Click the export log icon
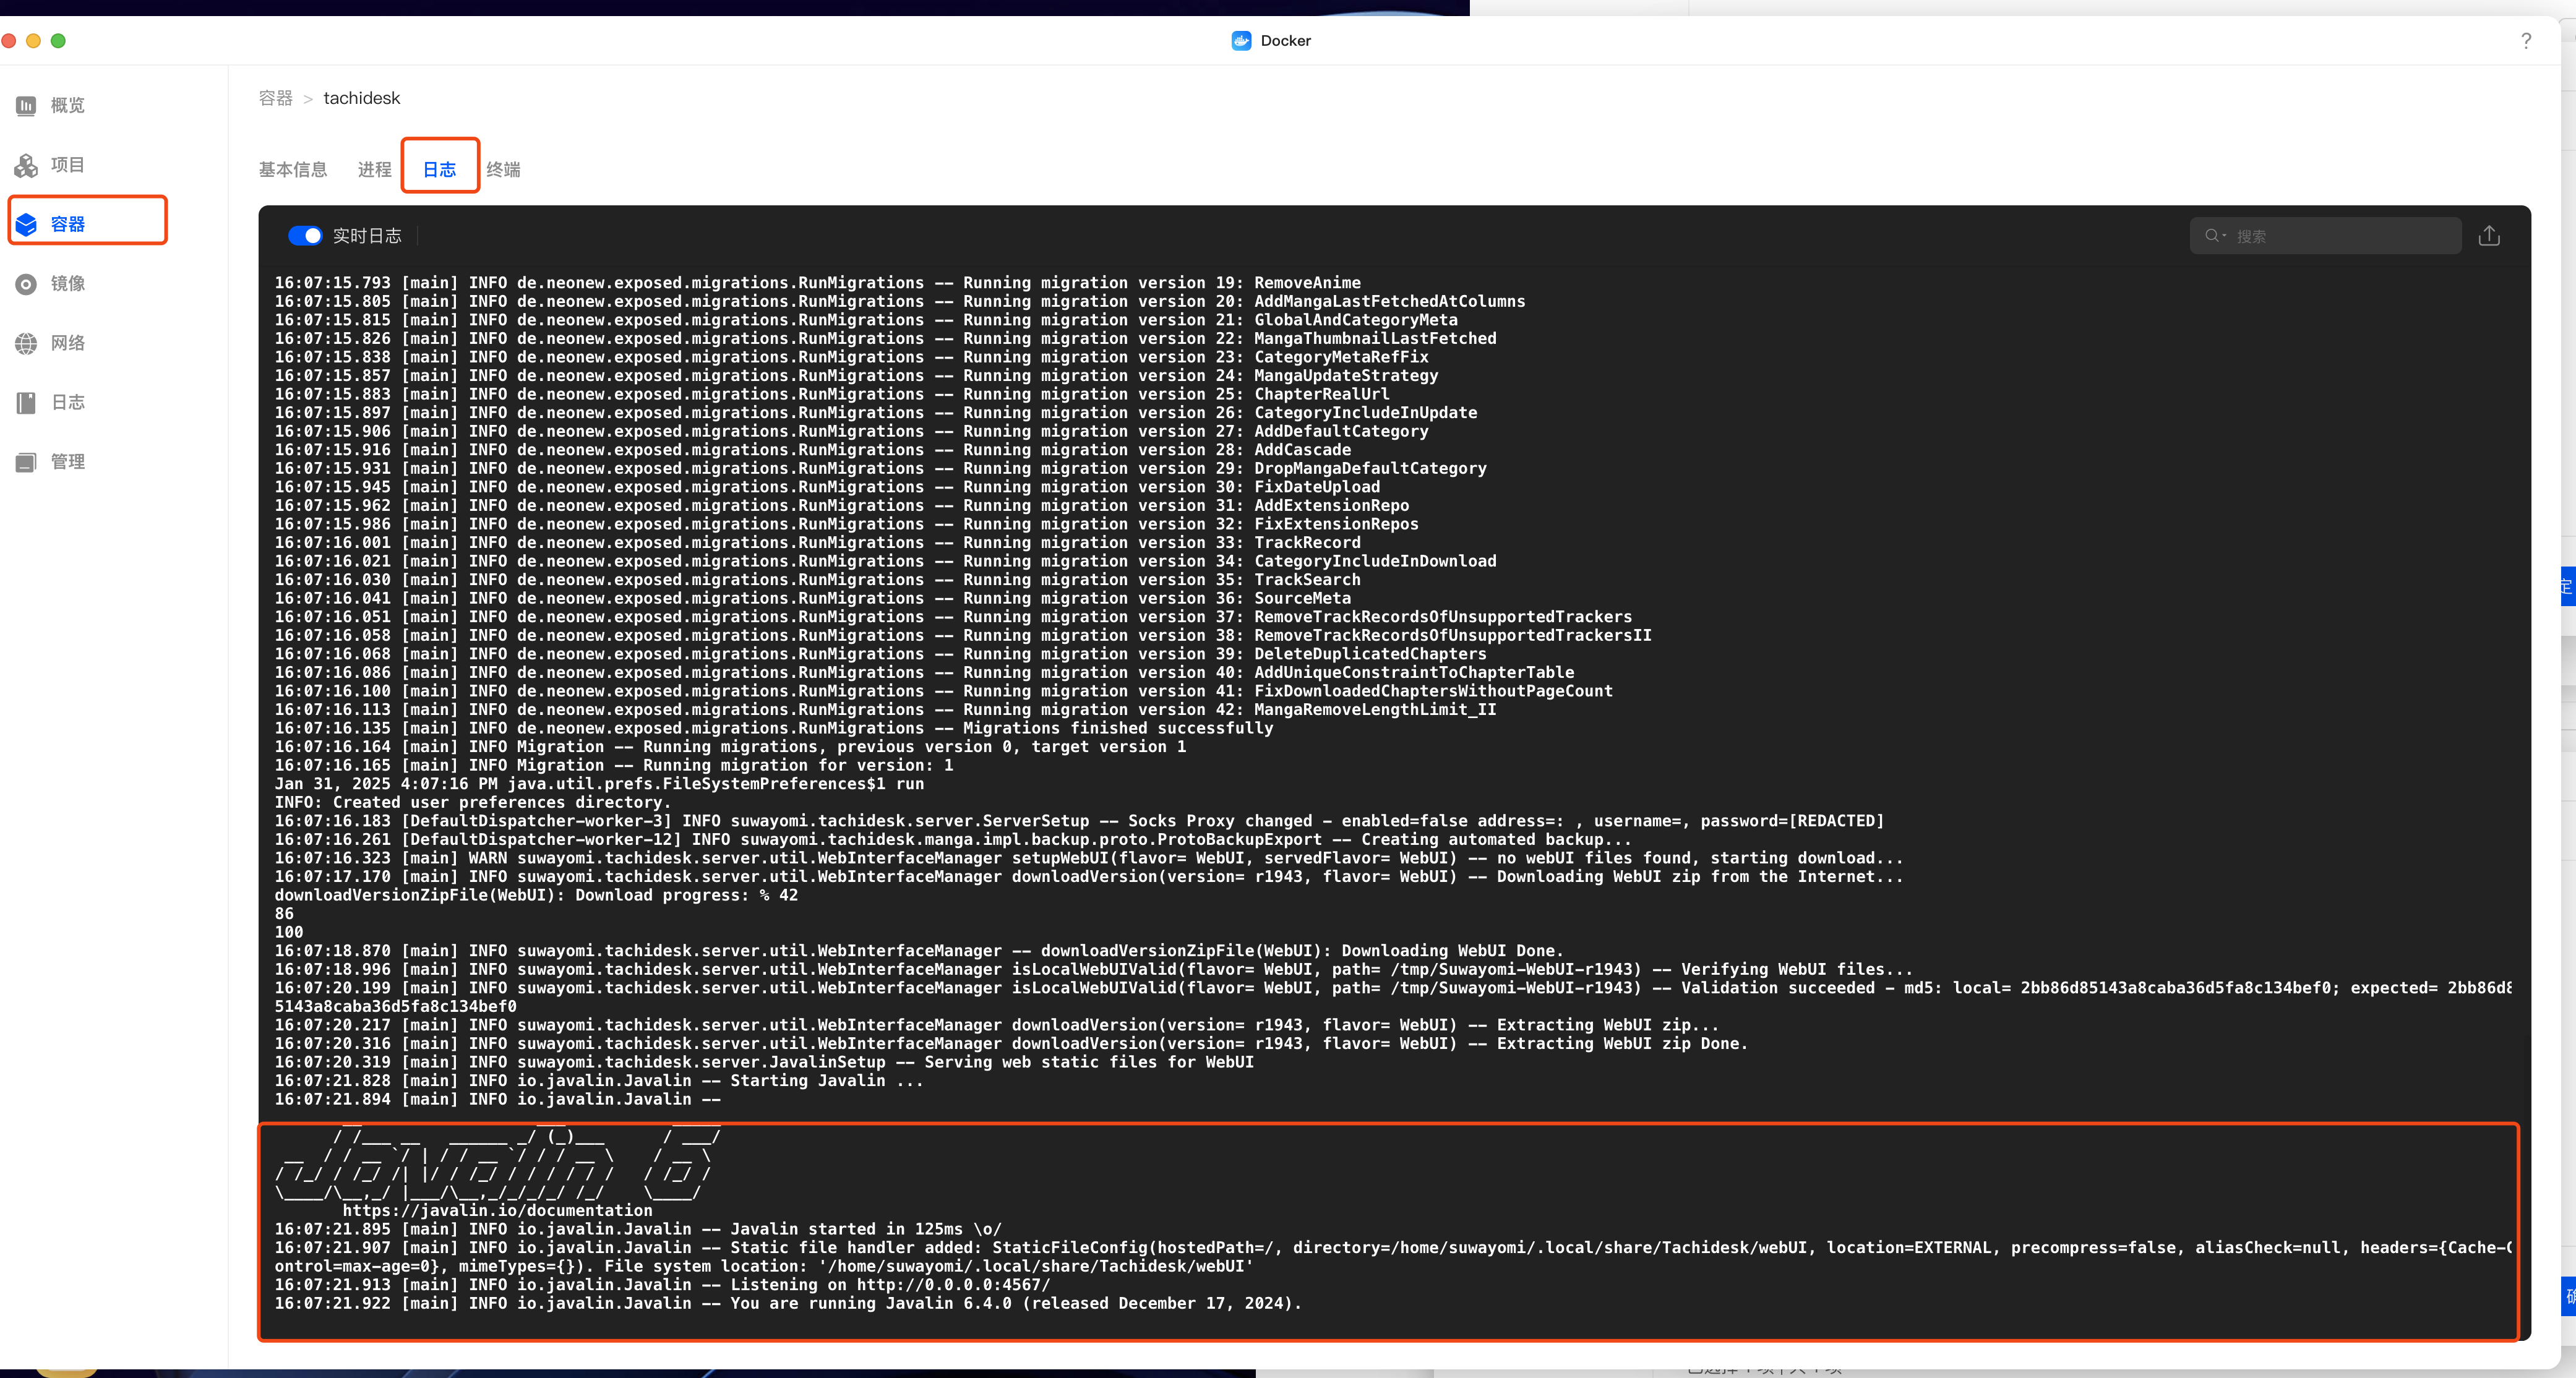 [x=2489, y=236]
